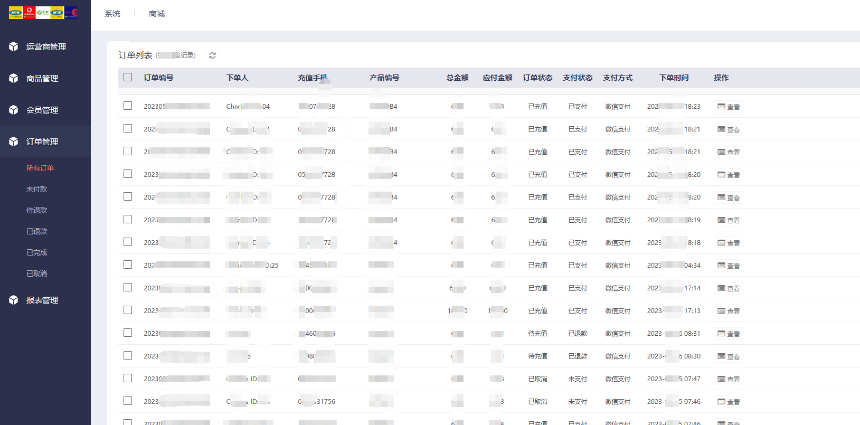This screenshot has height=425, width=860.
Task: Click the 总金额 column header
Action: tap(457, 78)
